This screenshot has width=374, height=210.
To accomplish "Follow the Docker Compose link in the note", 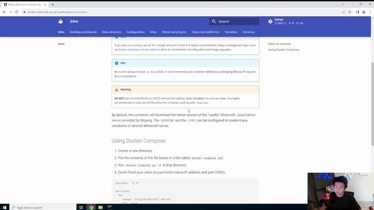I will [x=129, y=50].
